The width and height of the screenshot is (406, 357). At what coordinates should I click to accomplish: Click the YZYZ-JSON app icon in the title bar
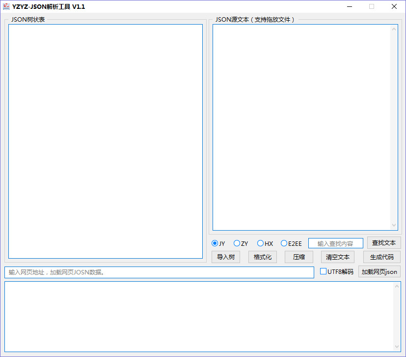click(x=6, y=6)
